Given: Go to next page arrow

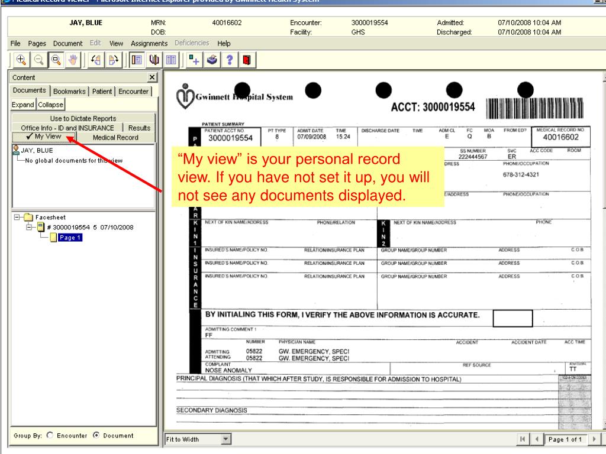Looking at the screenshot, I should 594,439.
